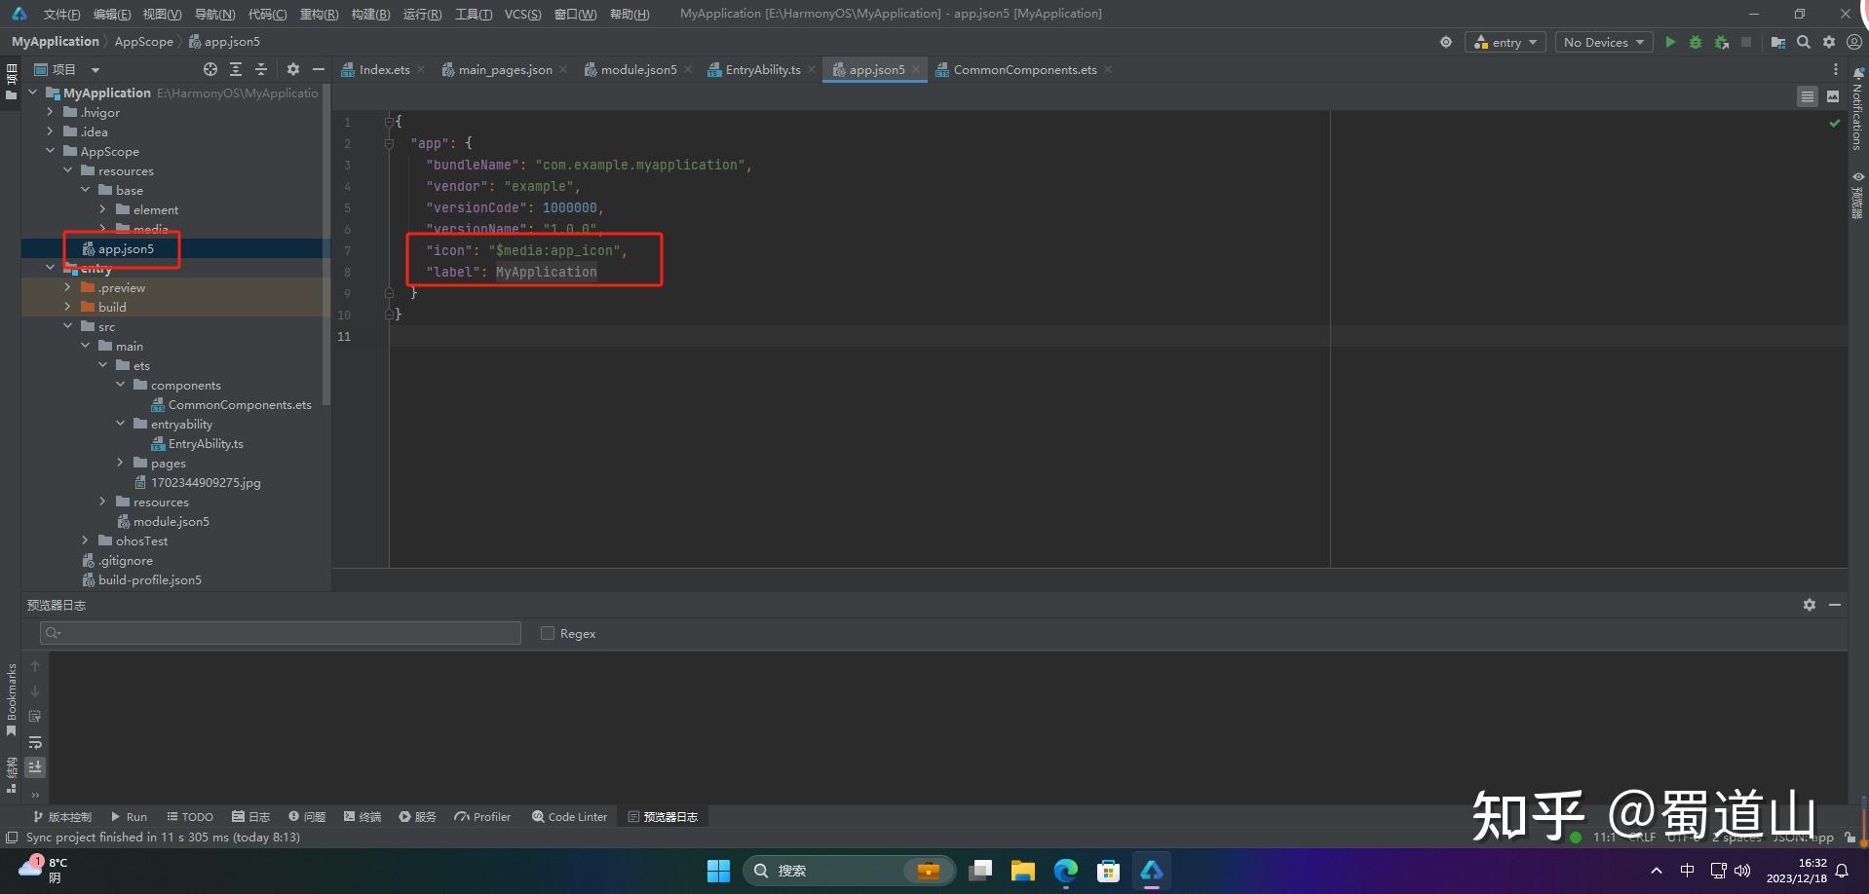The width and height of the screenshot is (1869, 894).
Task: Toggle soft-wrap in previewer log
Action: tap(35, 742)
